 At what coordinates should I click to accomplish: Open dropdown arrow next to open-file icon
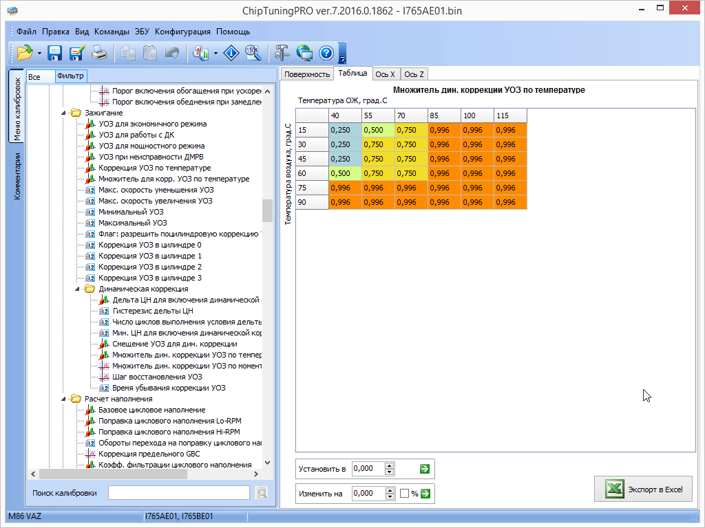tap(40, 53)
